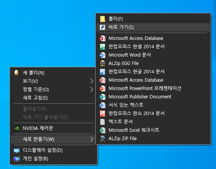Click the green NVIDIA 제어판 icon
216x169 pixels.
pos(17,128)
